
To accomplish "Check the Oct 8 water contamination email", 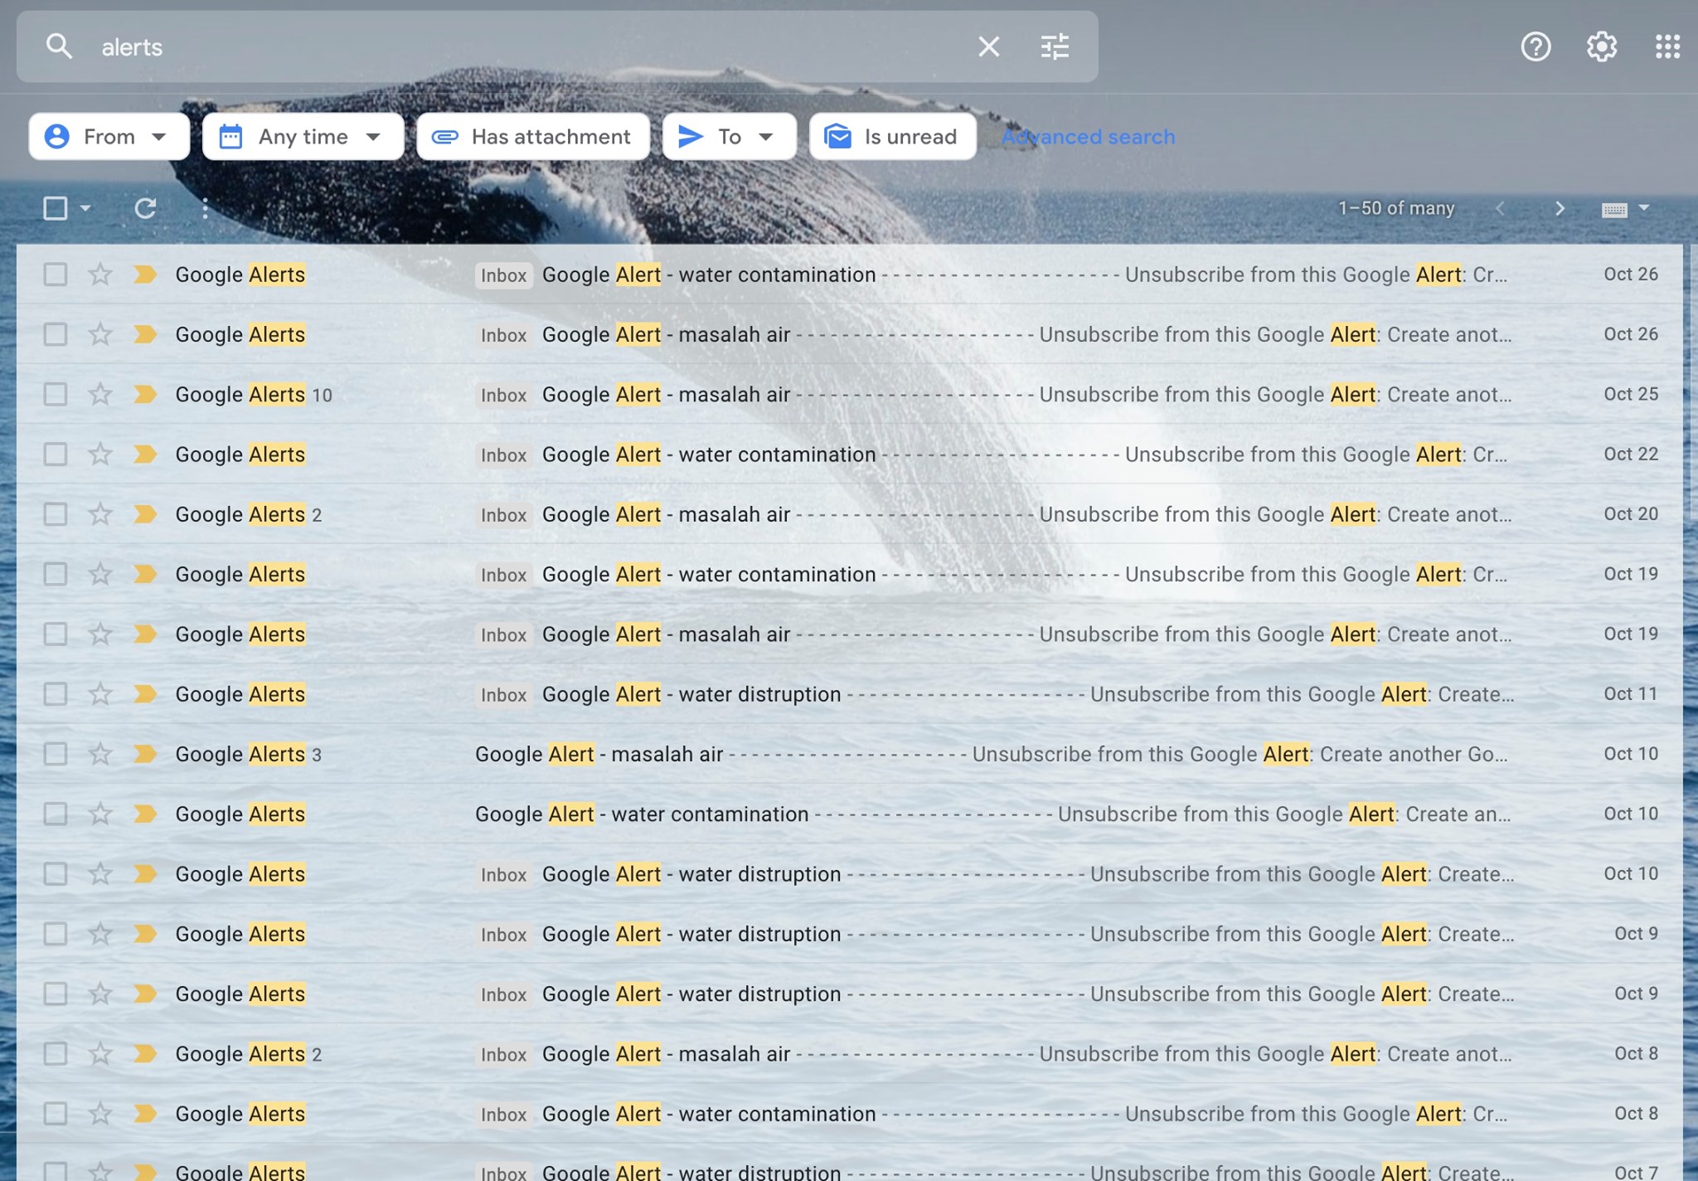I will tap(56, 1113).
